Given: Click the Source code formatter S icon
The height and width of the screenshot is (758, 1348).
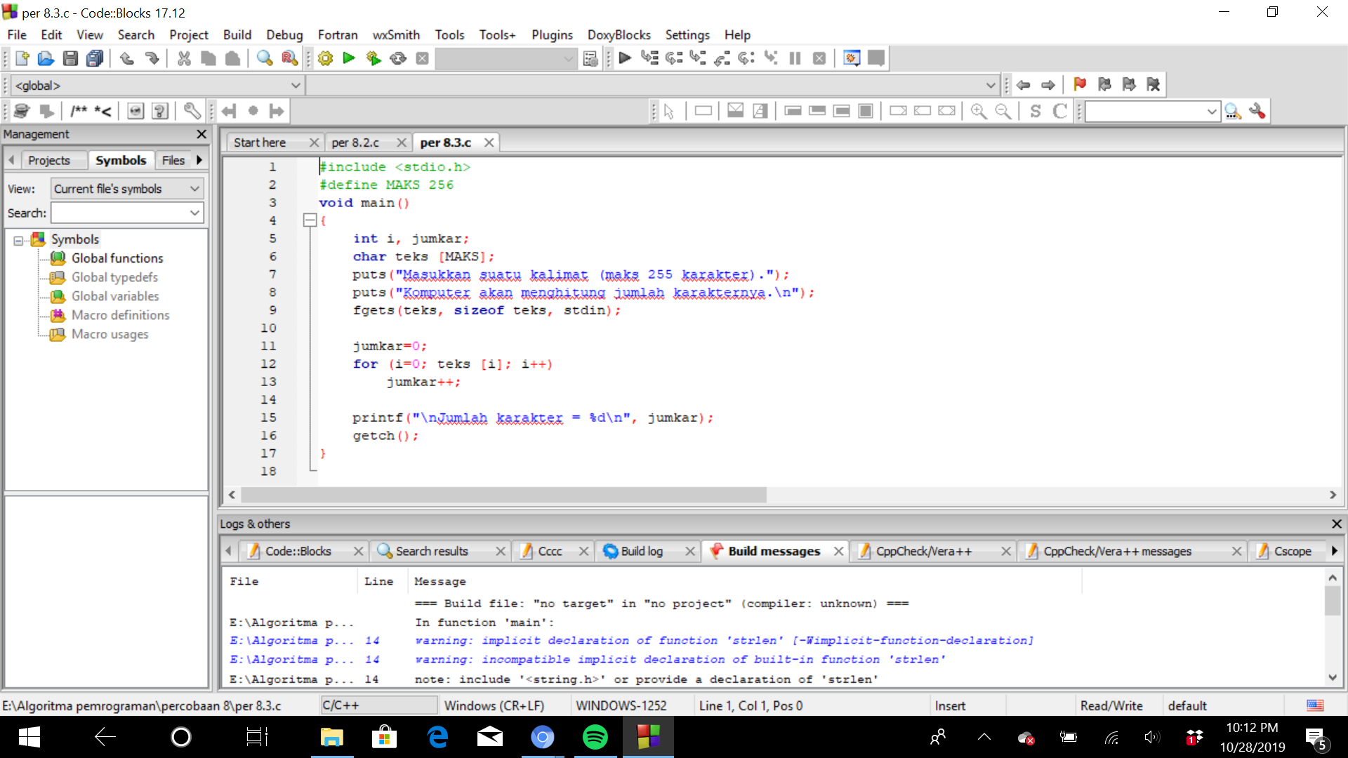Looking at the screenshot, I should click(1036, 111).
